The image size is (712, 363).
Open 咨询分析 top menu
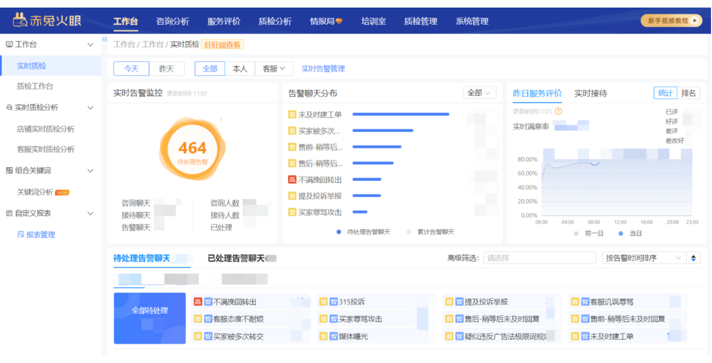tap(172, 21)
